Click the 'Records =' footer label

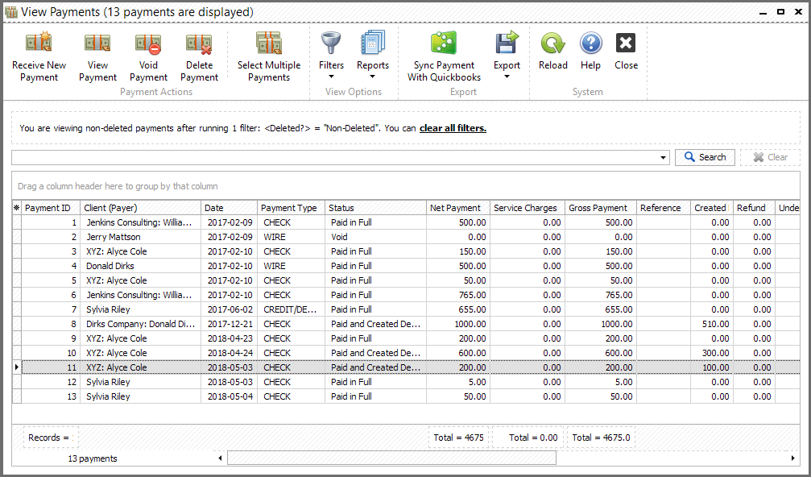[49, 438]
